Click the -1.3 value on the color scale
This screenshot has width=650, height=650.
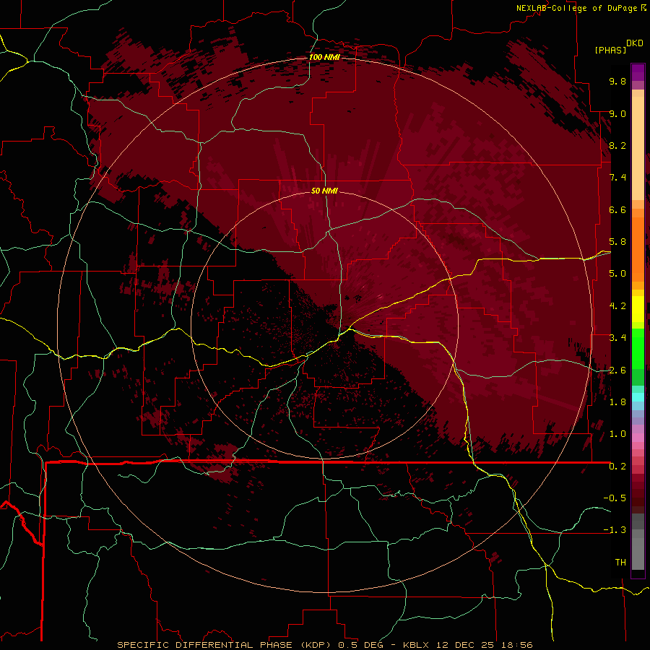pos(615,530)
